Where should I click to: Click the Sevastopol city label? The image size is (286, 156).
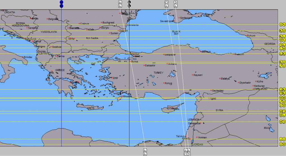166,21
